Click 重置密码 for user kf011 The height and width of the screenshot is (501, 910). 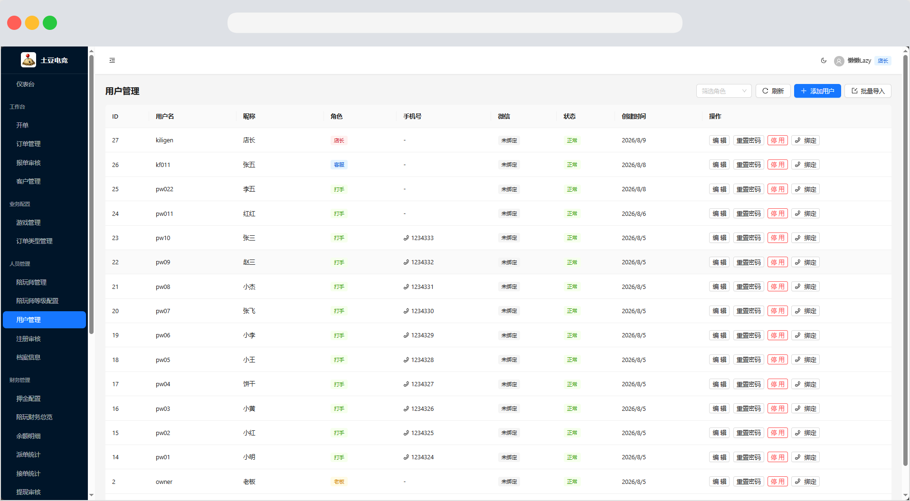point(749,165)
